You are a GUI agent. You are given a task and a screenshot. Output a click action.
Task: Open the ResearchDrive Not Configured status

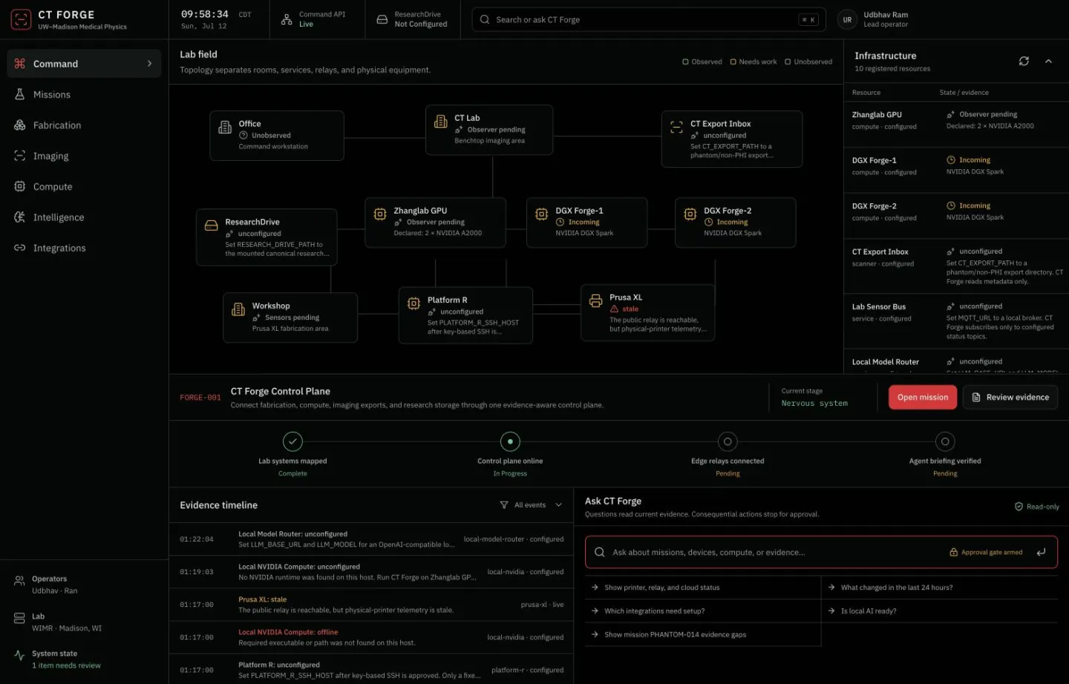point(412,19)
